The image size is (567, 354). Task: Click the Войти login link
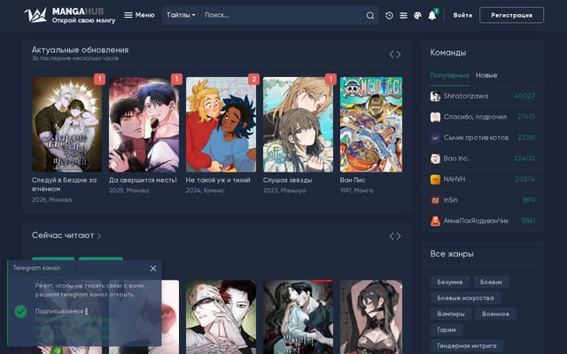[462, 15]
